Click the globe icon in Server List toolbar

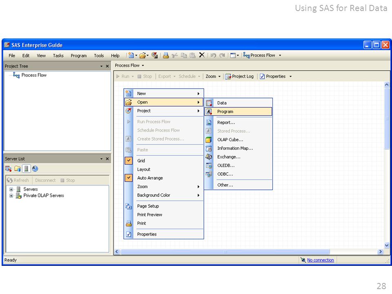coord(35,169)
